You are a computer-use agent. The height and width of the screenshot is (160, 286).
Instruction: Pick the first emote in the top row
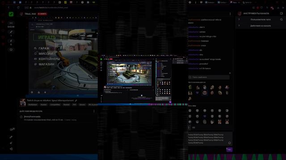[x=190, y=87]
